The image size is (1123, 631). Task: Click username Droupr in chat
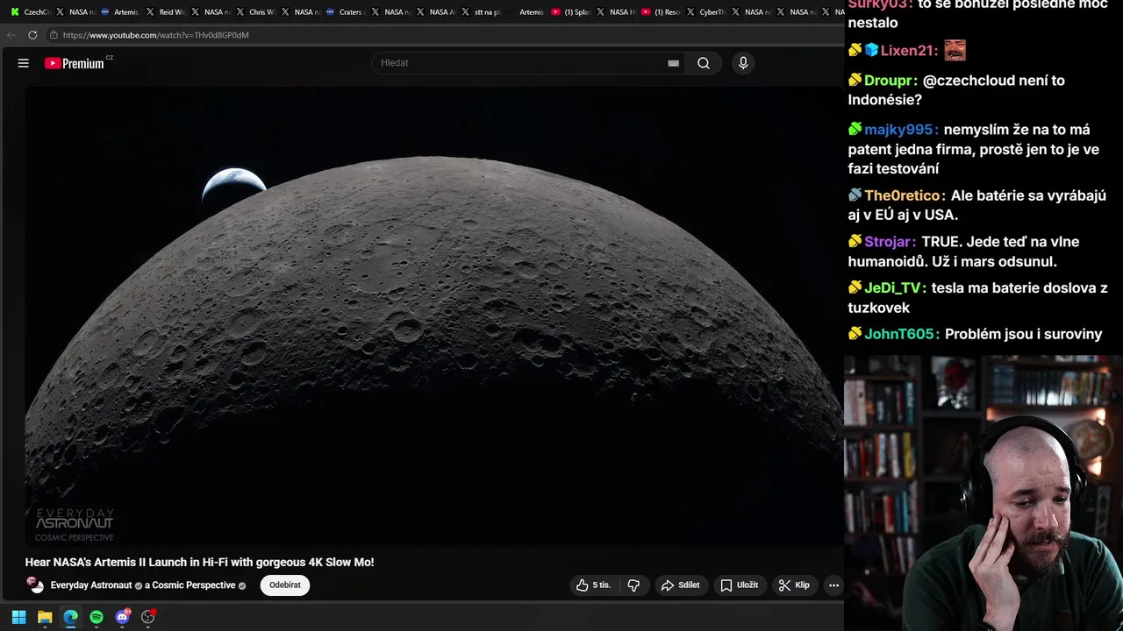point(891,81)
